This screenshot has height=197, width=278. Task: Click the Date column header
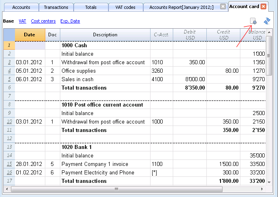30,35
